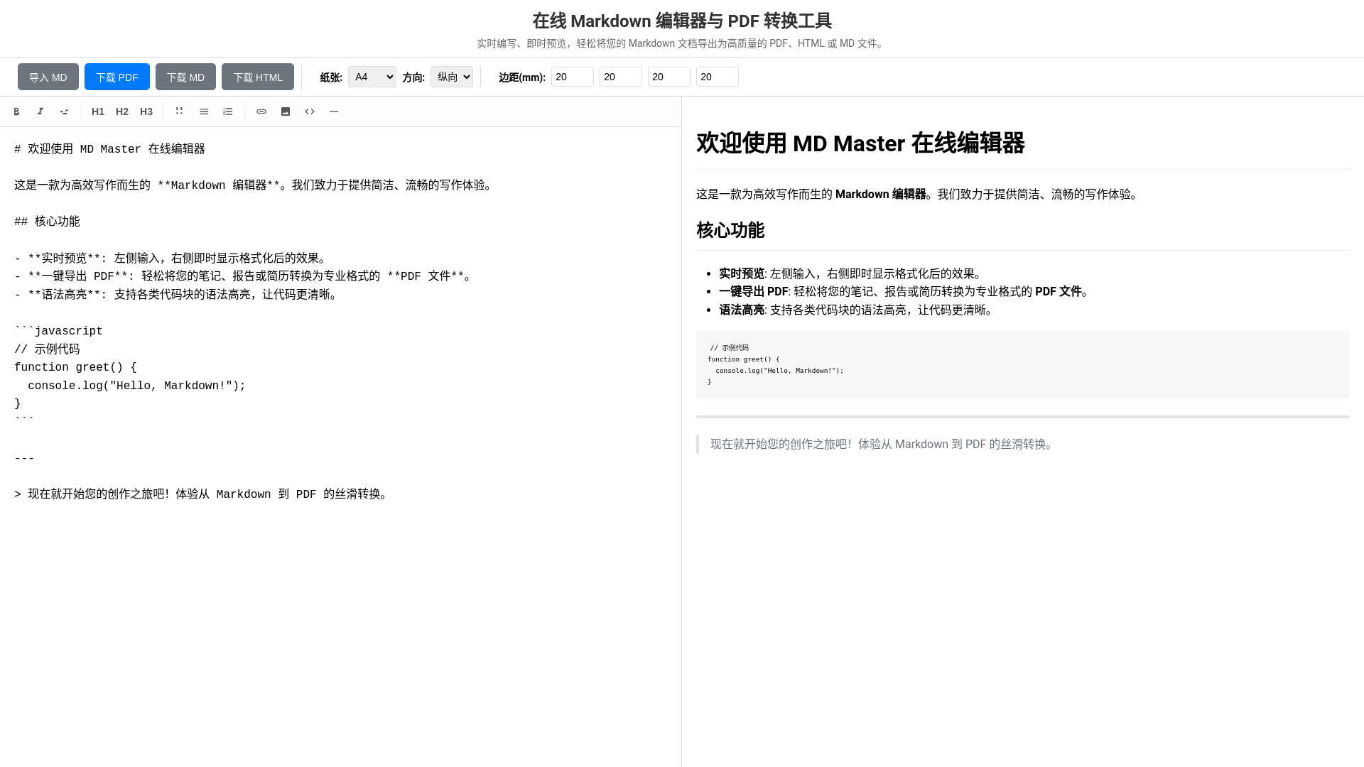Image resolution: width=1364 pixels, height=767 pixels.
Task: Click the blockquote text in the preview
Action: [884, 444]
